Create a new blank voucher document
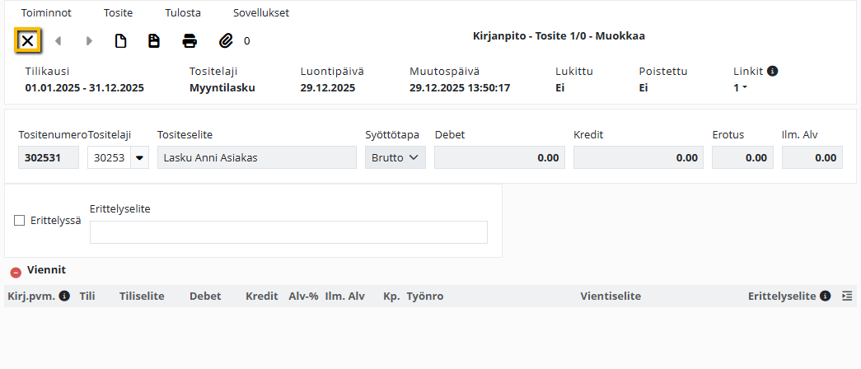Screen dimensions: 861x369 (120, 41)
